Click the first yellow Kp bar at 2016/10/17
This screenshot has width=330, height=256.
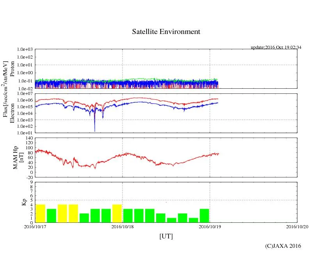[41, 213]
